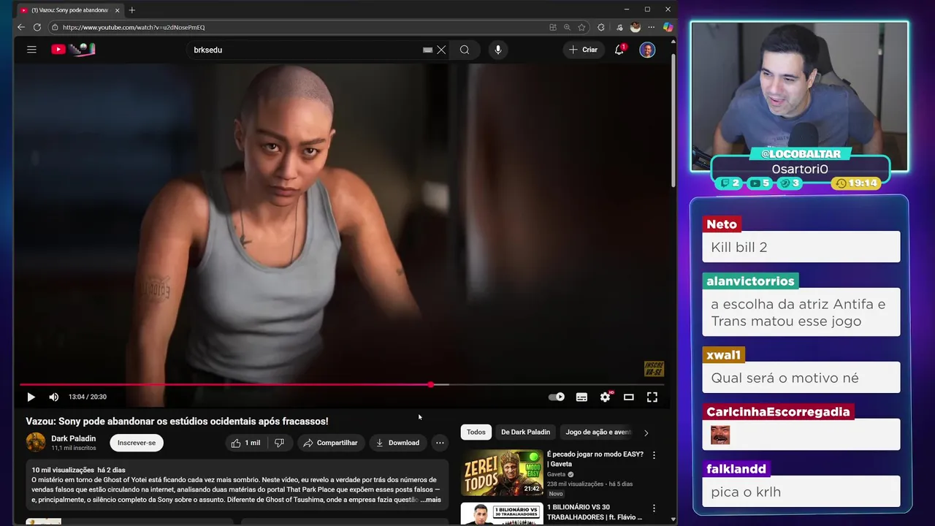Open the É pecado jogar no modo EASY? title
935x526 pixels.
coord(595,459)
